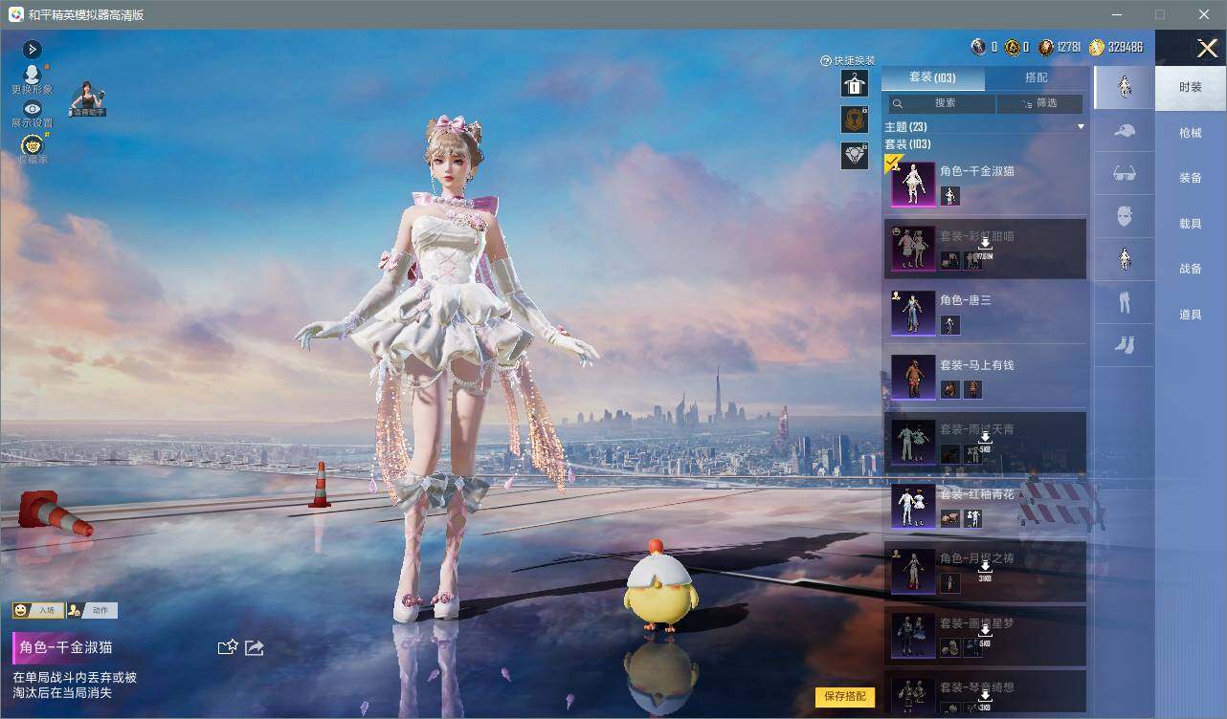Select the glasses category icon
Screen dimensions: 1227x719
(x=1125, y=174)
